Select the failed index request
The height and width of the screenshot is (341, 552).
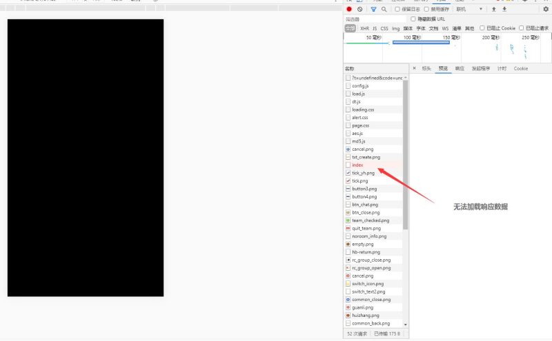coord(373,165)
